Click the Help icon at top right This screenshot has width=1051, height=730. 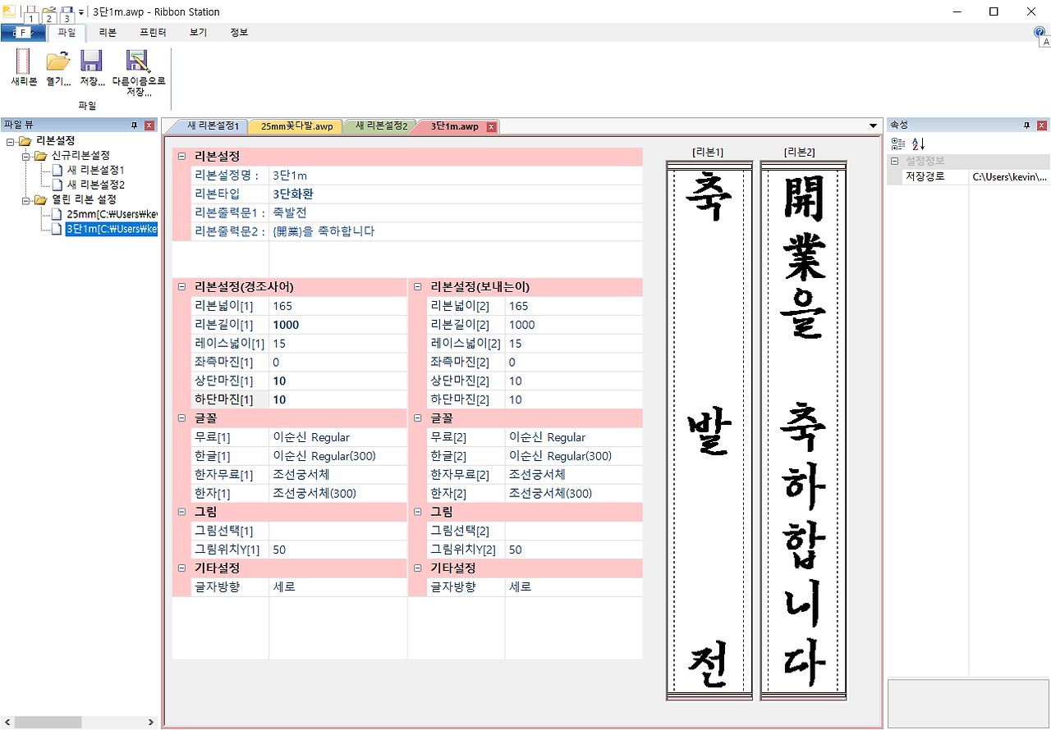(x=1040, y=31)
